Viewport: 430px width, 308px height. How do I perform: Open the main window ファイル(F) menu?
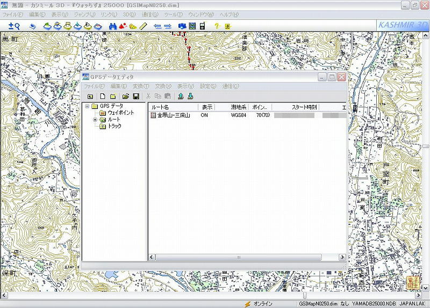12,14
